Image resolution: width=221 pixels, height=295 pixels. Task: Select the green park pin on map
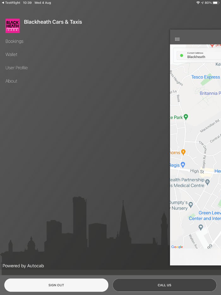pos(186,117)
